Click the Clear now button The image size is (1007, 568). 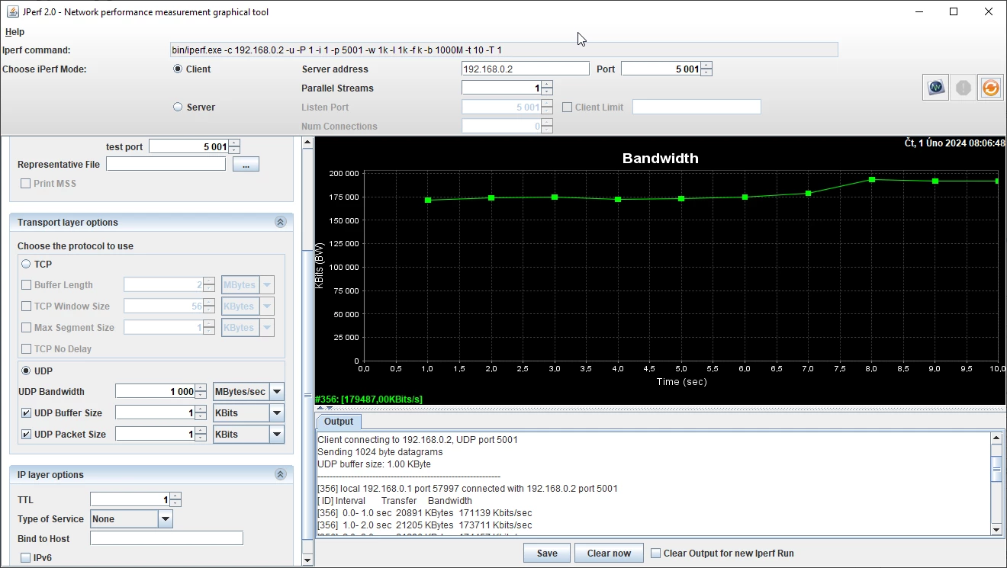point(609,554)
